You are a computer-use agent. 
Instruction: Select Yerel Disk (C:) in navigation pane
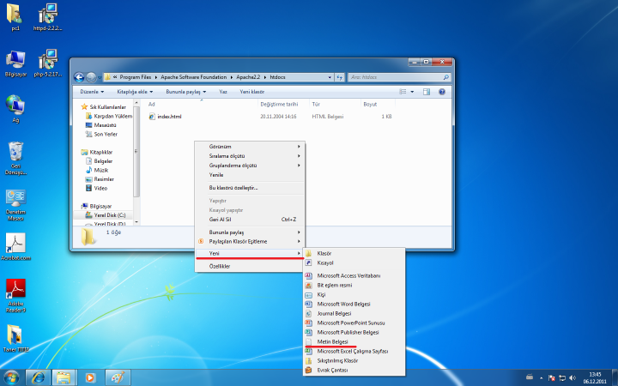point(109,214)
